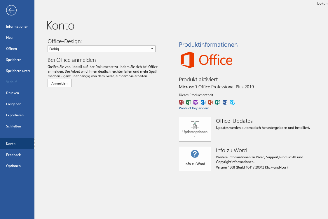The width and height of the screenshot is (328, 219).
Task: Follow the Product Key ändern link
Action: (194, 108)
